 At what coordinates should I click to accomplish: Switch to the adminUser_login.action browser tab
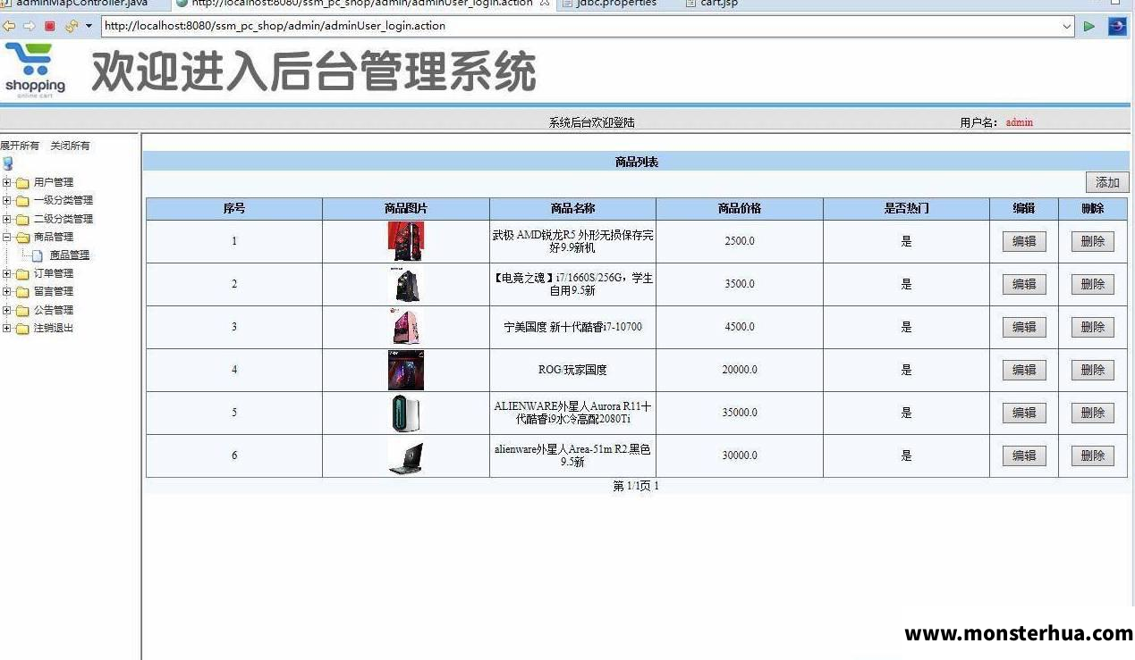click(362, 4)
